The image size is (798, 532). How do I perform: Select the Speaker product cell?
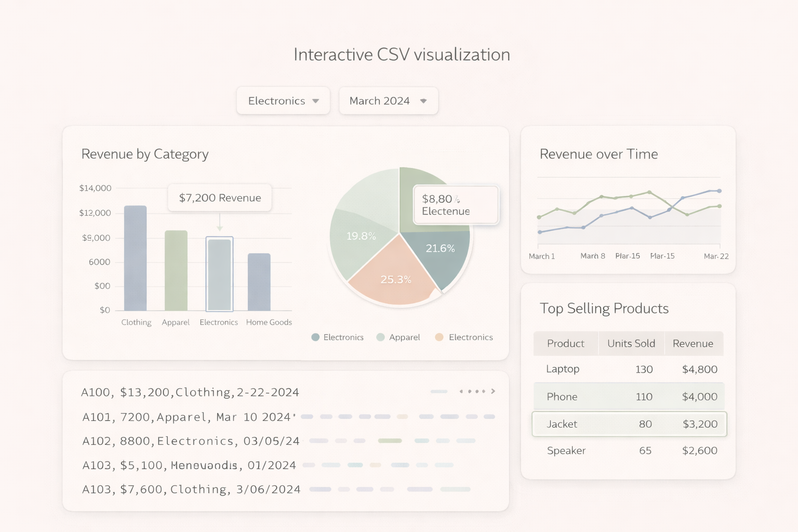(566, 450)
